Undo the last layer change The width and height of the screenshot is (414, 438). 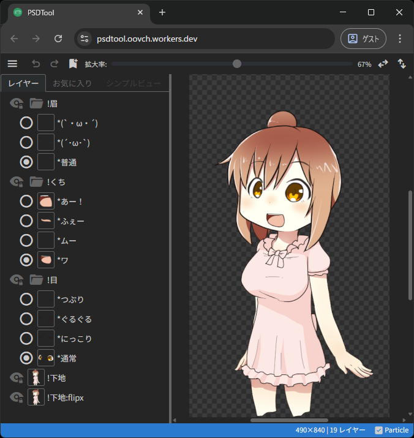(36, 64)
